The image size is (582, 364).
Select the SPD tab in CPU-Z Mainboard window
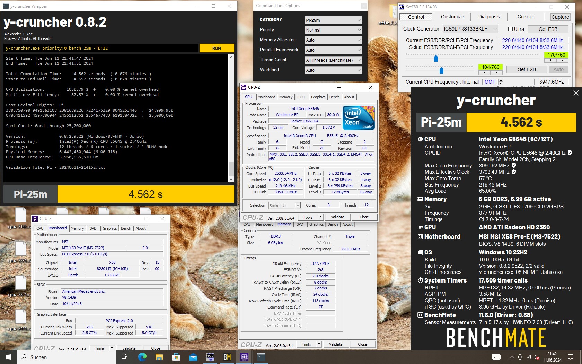pyautogui.click(x=93, y=228)
